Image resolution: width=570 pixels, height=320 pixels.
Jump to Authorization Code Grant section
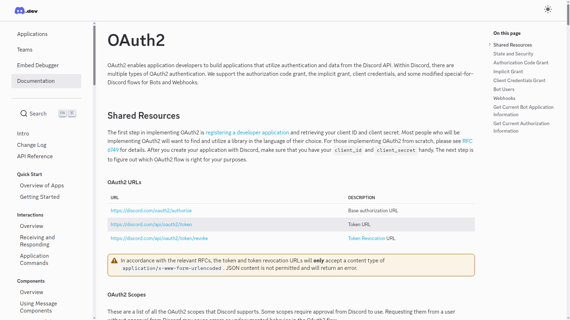pyautogui.click(x=520, y=63)
